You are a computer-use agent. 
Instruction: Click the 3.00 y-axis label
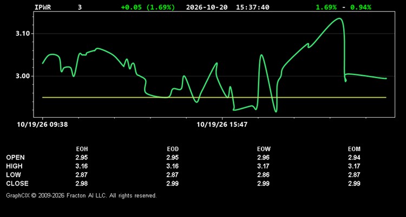pos(23,76)
